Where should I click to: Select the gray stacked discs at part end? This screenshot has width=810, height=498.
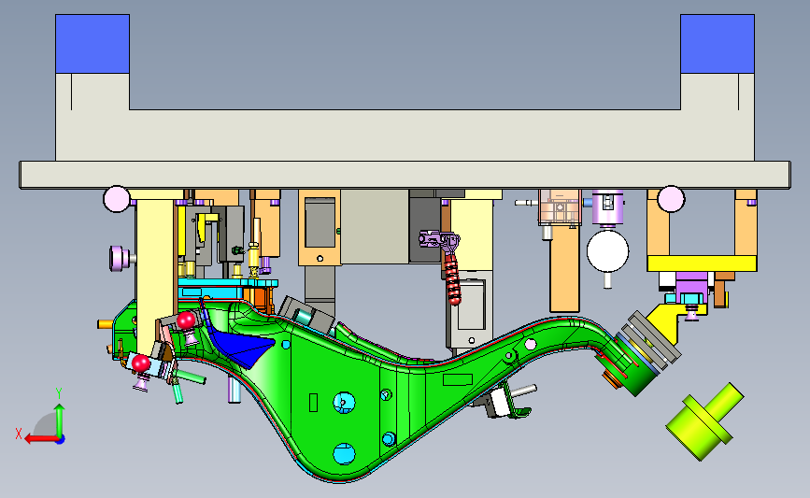[x=652, y=338]
